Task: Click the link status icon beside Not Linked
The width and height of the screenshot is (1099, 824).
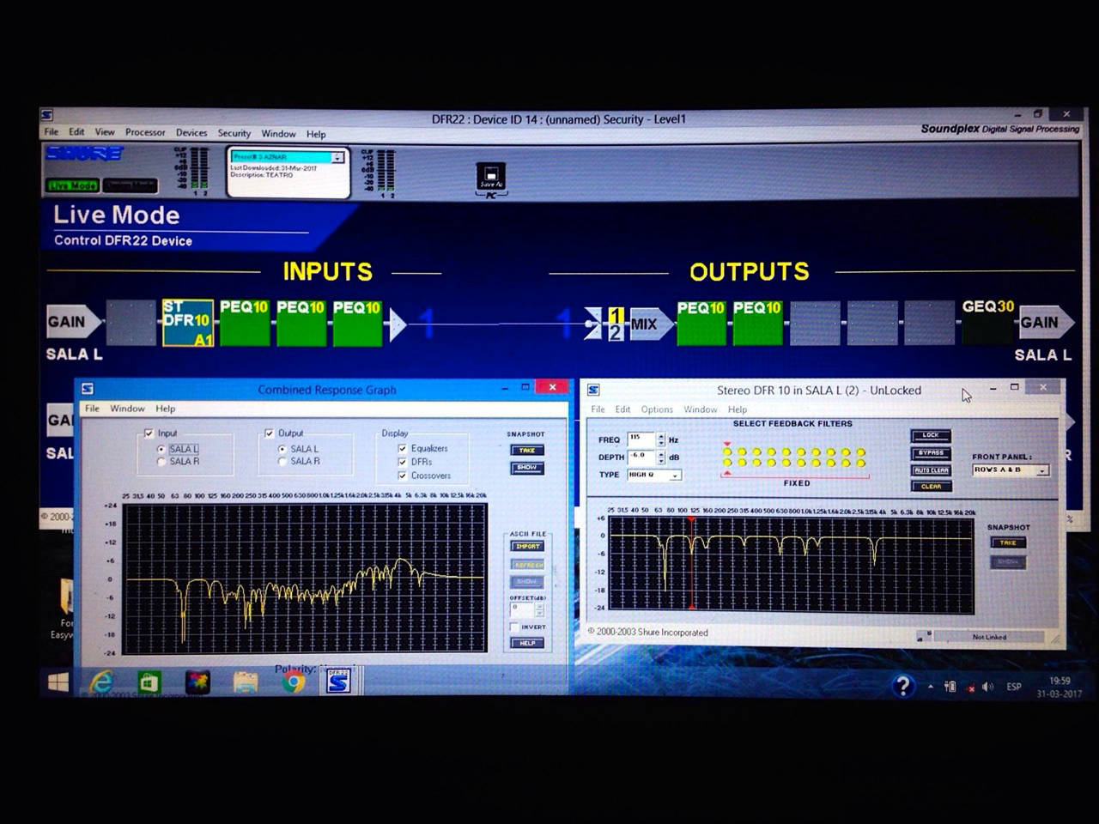Action: (x=924, y=636)
